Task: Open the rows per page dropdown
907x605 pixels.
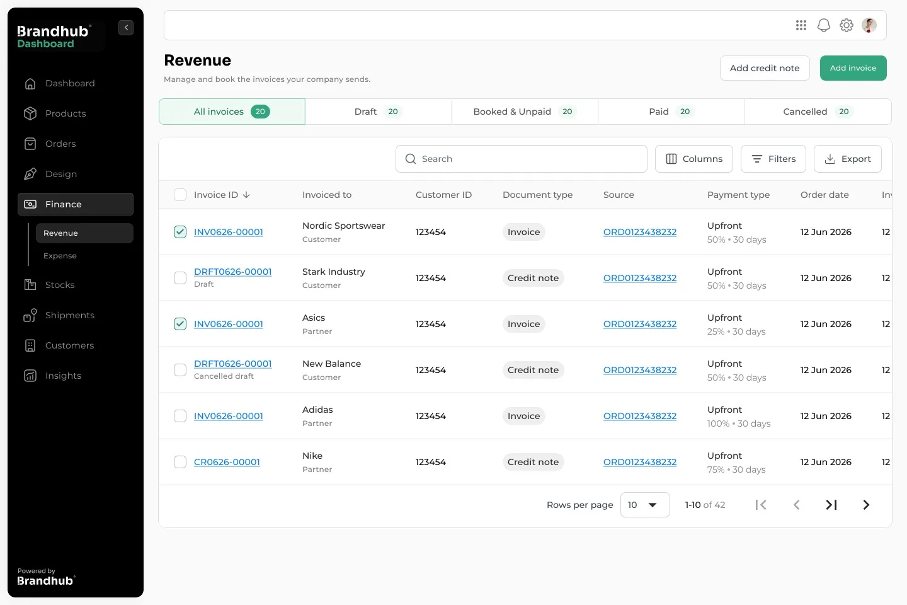Action: 645,505
